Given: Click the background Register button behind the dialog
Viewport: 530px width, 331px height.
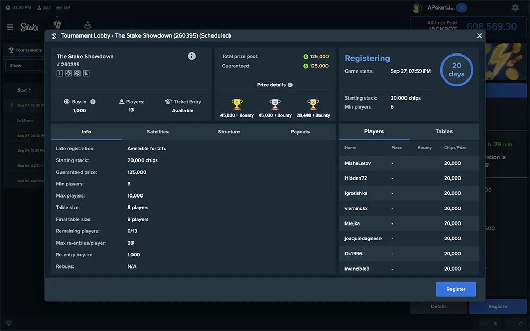Looking at the screenshot, I should coord(498,306).
